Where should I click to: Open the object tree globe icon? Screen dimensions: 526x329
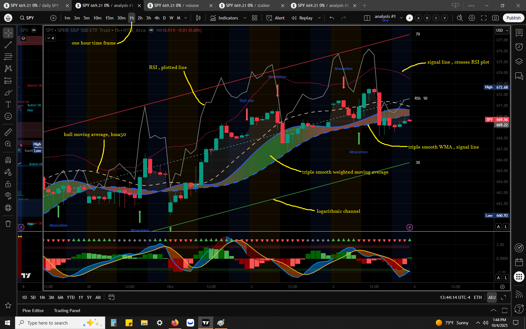click(x=8, y=208)
